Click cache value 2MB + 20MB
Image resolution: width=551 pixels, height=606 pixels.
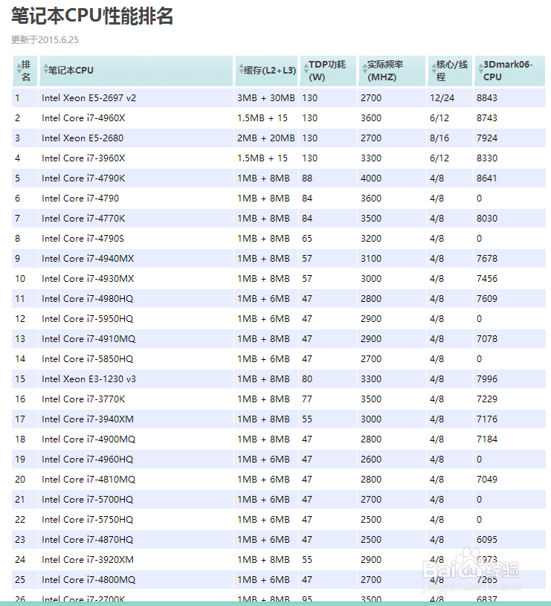(266, 138)
